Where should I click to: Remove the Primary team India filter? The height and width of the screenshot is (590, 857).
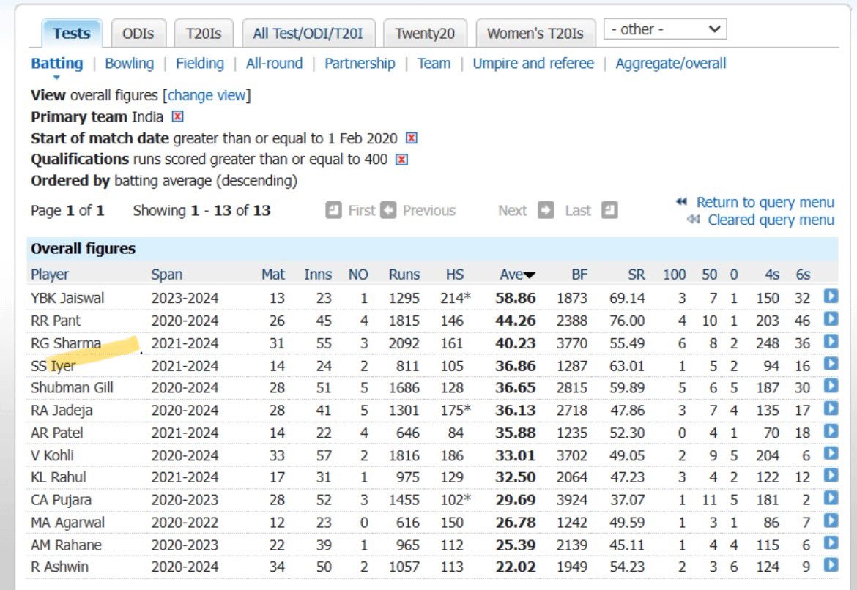[178, 116]
